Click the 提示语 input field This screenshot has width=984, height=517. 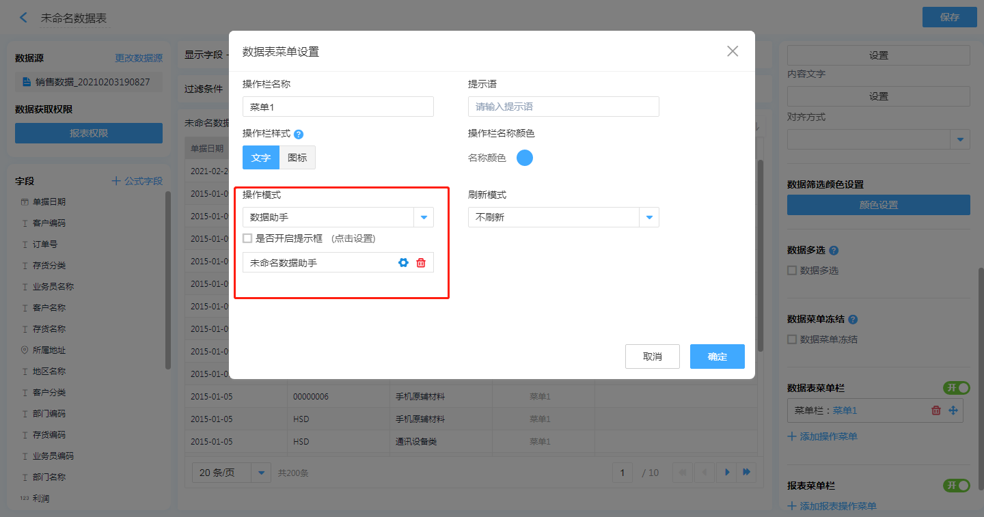(x=563, y=107)
